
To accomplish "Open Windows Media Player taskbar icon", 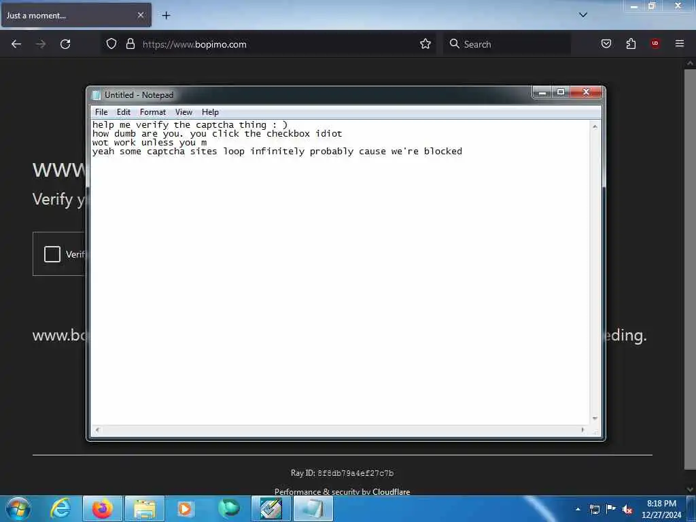I will [x=185, y=508].
